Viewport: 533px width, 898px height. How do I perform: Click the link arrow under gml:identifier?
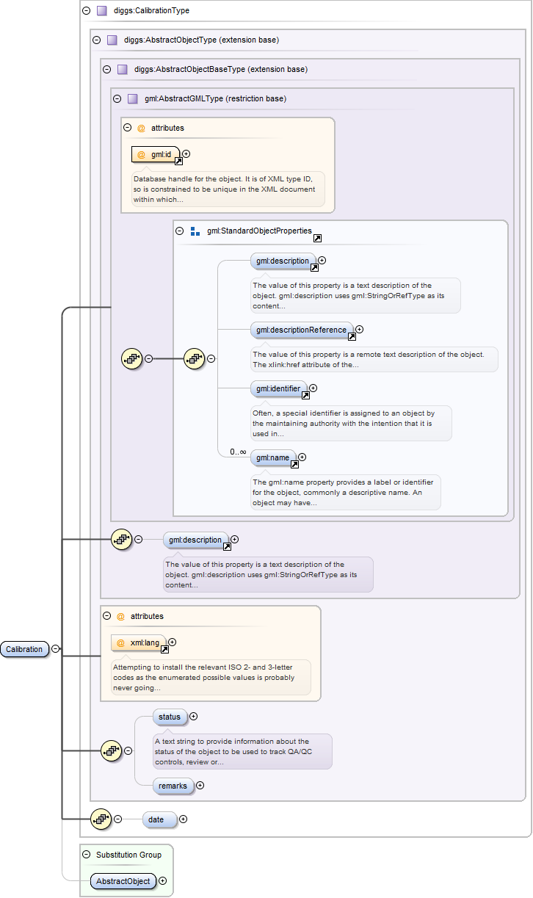[x=305, y=394]
